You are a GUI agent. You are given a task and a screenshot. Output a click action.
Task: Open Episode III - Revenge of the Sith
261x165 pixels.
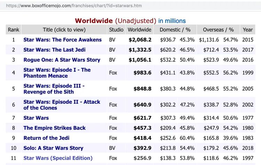pos(54,89)
